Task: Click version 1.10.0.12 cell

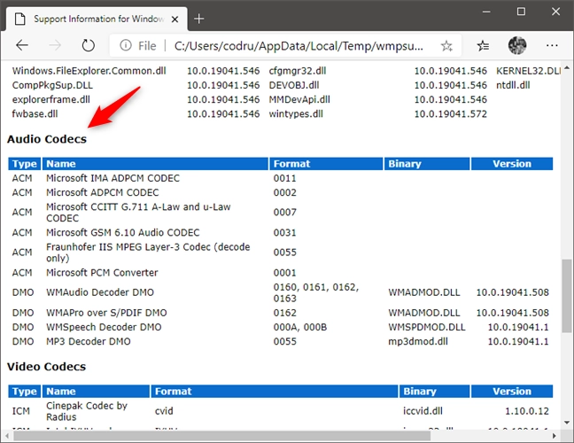Action: pos(527,411)
